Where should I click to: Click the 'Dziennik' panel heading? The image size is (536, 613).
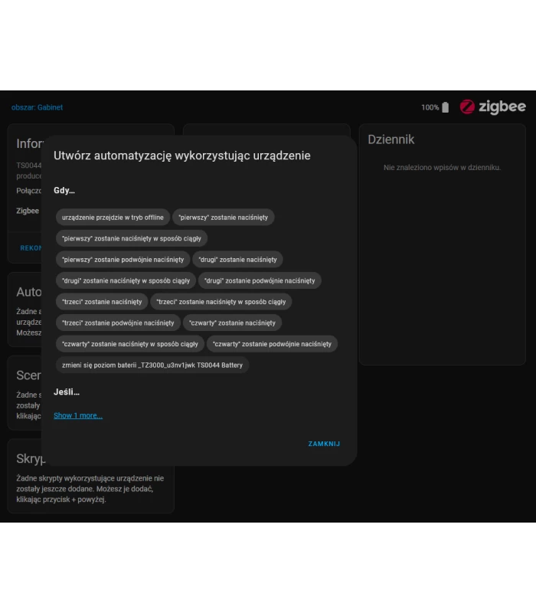(x=391, y=139)
